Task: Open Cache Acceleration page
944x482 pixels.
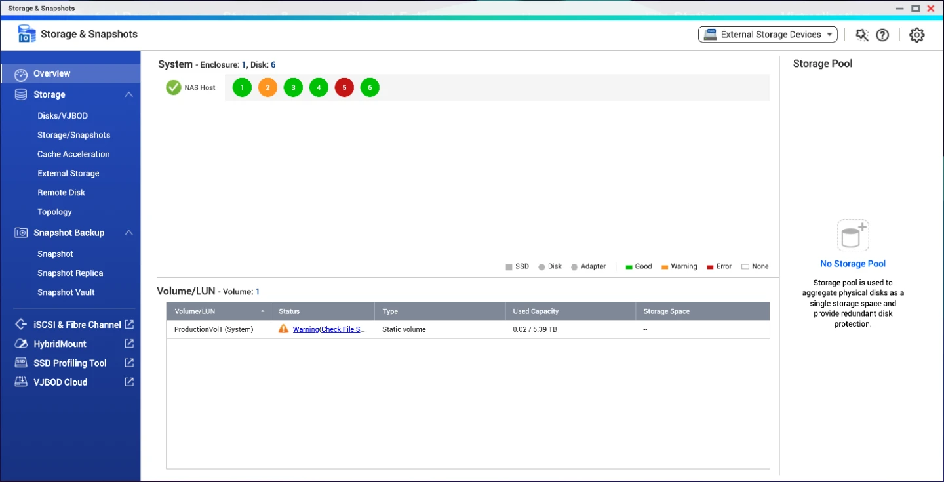Action: 73,154
